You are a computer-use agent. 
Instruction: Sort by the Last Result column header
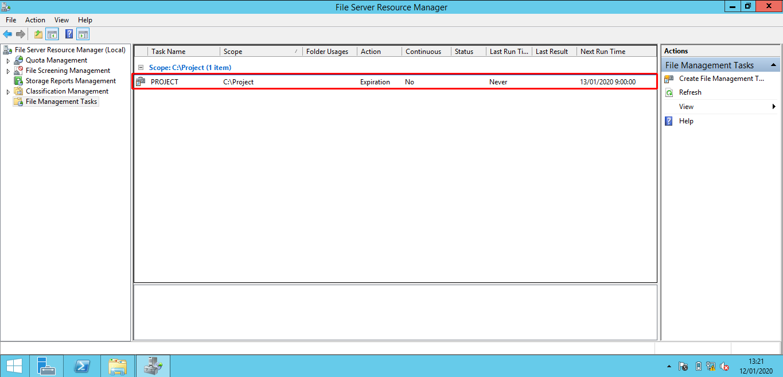(x=554, y=52)
